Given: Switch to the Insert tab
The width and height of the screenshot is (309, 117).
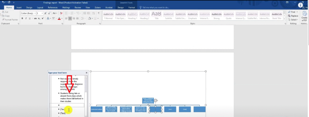Looking at the screenshot, I should (19, 8).
